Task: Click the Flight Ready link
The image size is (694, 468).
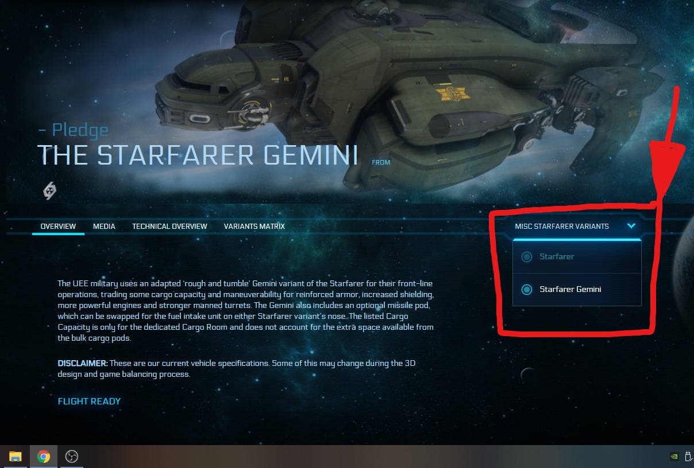Action: click(89, 401)
